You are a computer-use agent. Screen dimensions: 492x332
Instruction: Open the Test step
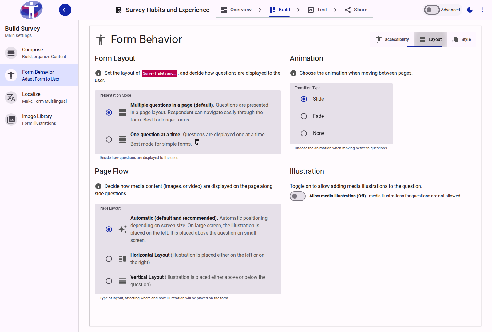318,10
